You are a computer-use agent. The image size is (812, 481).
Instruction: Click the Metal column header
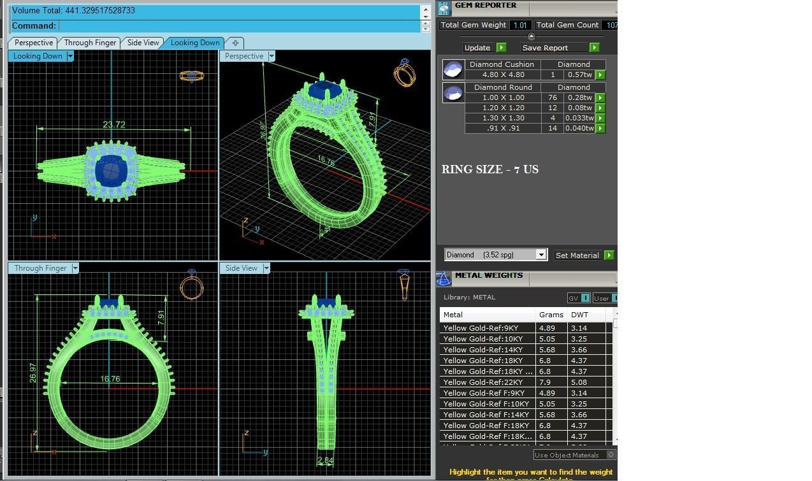[x=488, y=315]
